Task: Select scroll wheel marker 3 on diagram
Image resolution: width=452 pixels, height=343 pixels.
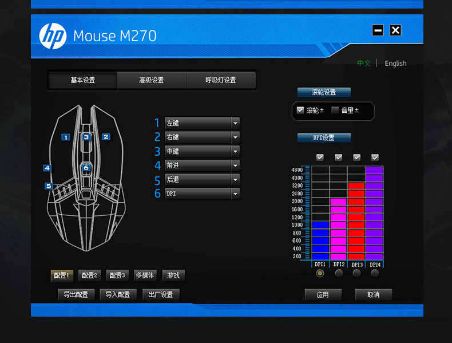Action: [86, 137]
